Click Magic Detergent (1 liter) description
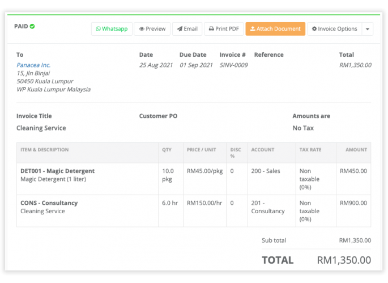388x283 pixels. [x=53, y=179]
